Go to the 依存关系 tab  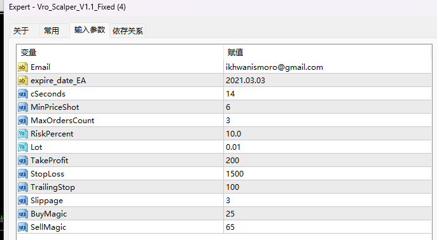[x=128, y=30]
